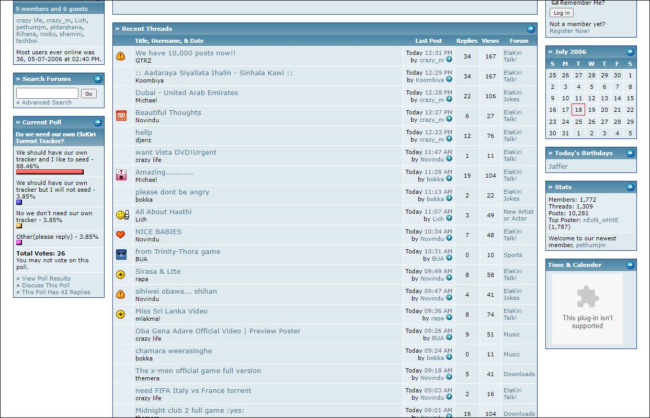Click the Search Forums text field

coord(47,94)
